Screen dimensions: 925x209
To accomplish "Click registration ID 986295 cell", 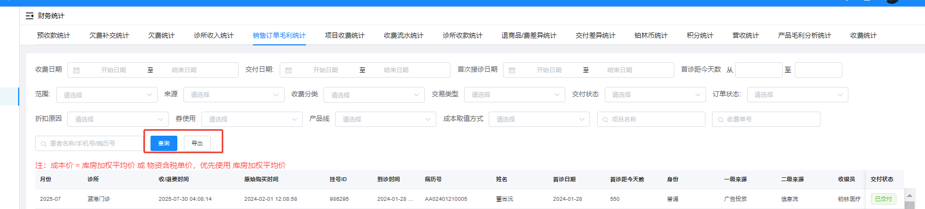I will point(339,199).
